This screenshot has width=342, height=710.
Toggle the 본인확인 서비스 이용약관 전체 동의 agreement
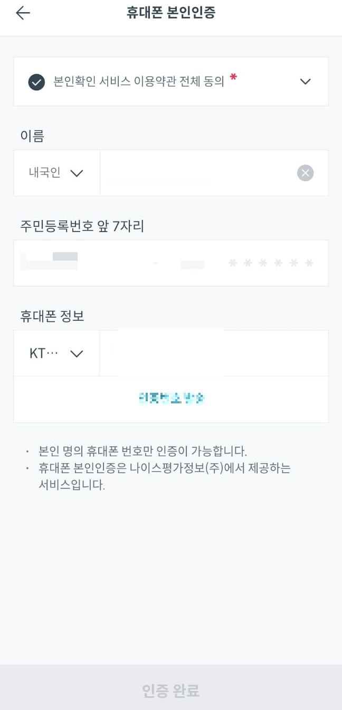click(36, 82)
